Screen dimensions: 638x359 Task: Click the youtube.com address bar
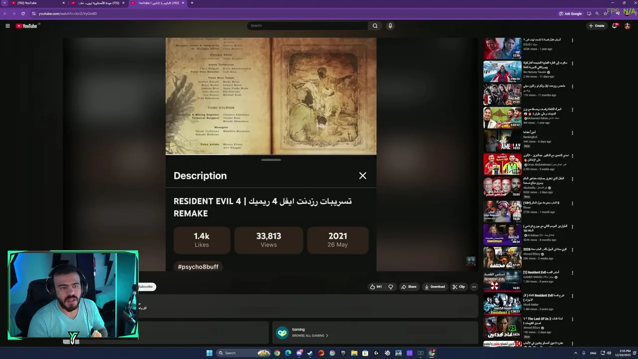click(x=294, y=13)
